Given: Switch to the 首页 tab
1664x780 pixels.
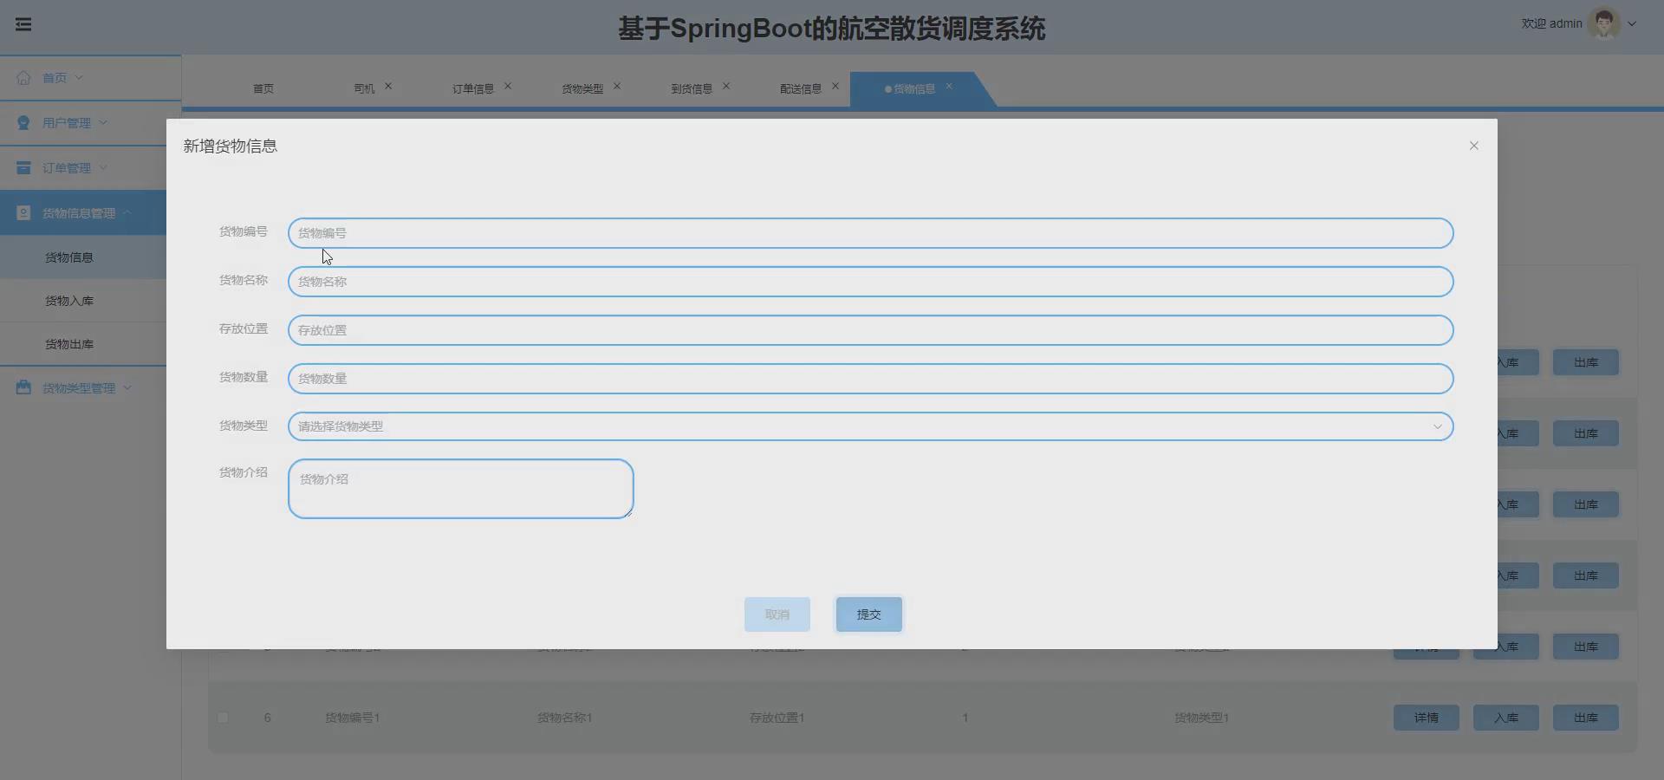Looking at the screenshot, I should pos(263,89).
